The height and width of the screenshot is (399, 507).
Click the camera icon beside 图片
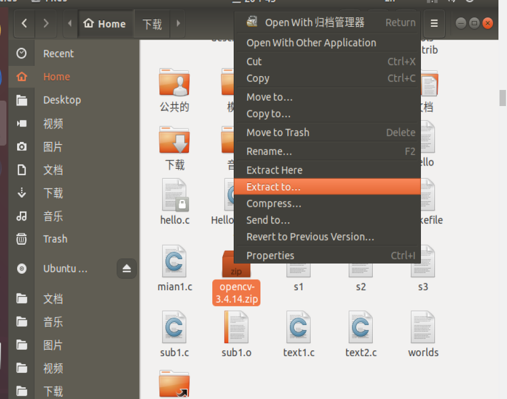(22, 147)
